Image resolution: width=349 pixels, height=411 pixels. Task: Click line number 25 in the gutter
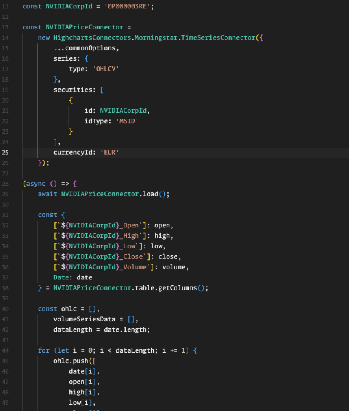coord(5,152)
